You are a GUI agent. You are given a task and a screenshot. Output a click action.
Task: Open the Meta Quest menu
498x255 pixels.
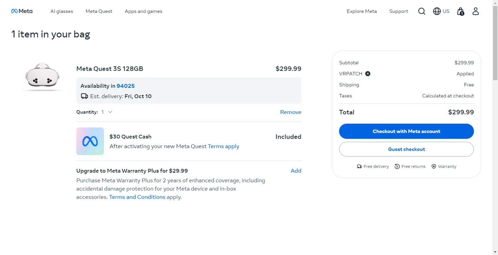[99, 11]
